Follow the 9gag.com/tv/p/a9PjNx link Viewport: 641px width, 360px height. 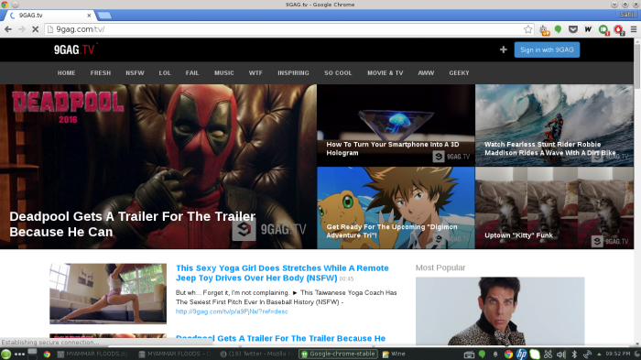tap(232, 311)
